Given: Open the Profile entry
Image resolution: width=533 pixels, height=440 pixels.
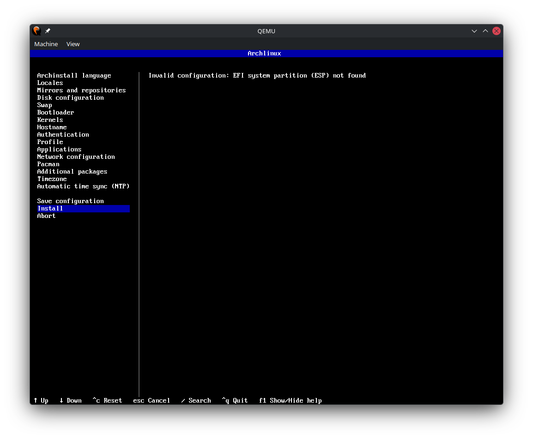Looking at the screenshot, I should coord(50,142).
